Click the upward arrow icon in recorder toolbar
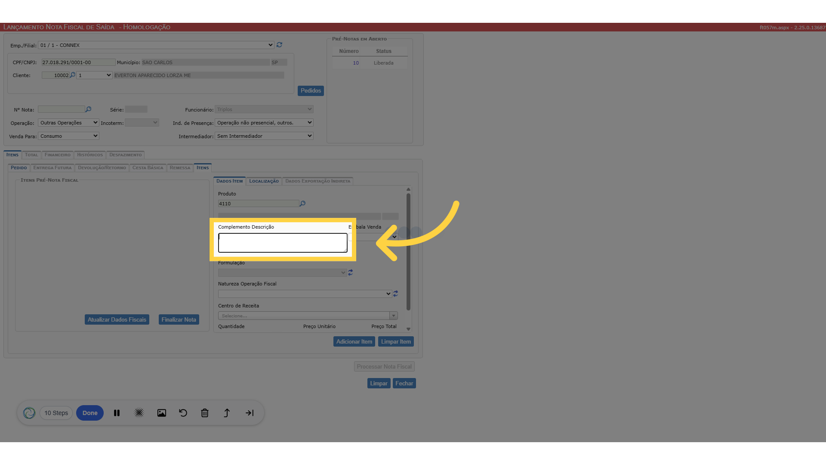The width and height of the screenshot is (826, 465). point(227,413)
